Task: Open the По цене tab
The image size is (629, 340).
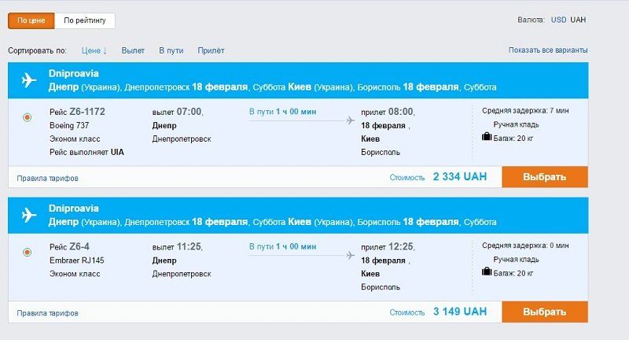Action: pos(31,20)
